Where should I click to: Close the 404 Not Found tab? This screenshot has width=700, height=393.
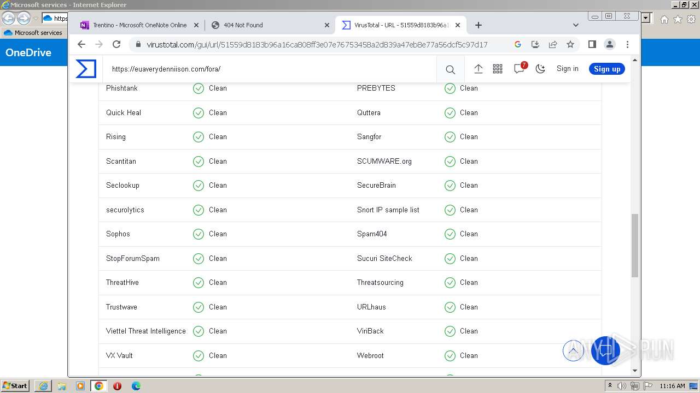click(x=327, y=25)
